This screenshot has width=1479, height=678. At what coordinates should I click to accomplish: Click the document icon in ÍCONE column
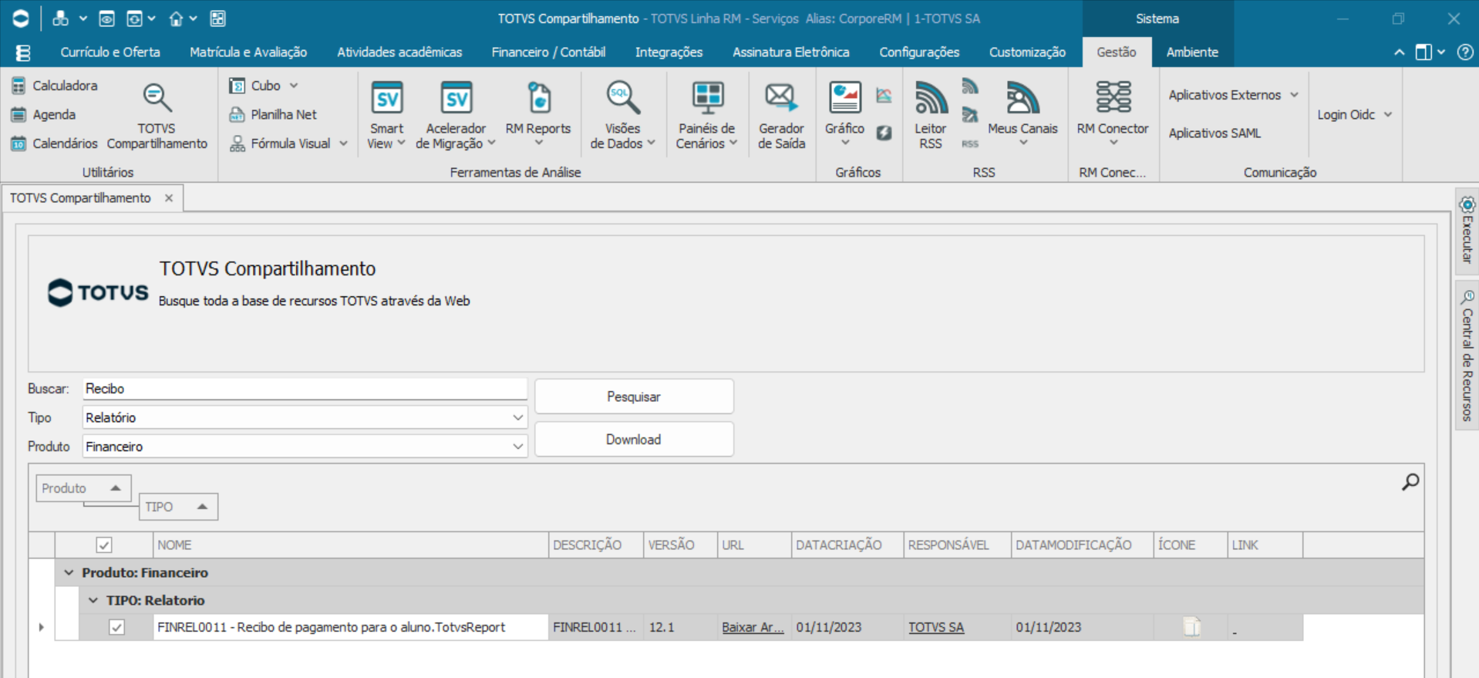pyautogui.click(x=1192, y=627)
